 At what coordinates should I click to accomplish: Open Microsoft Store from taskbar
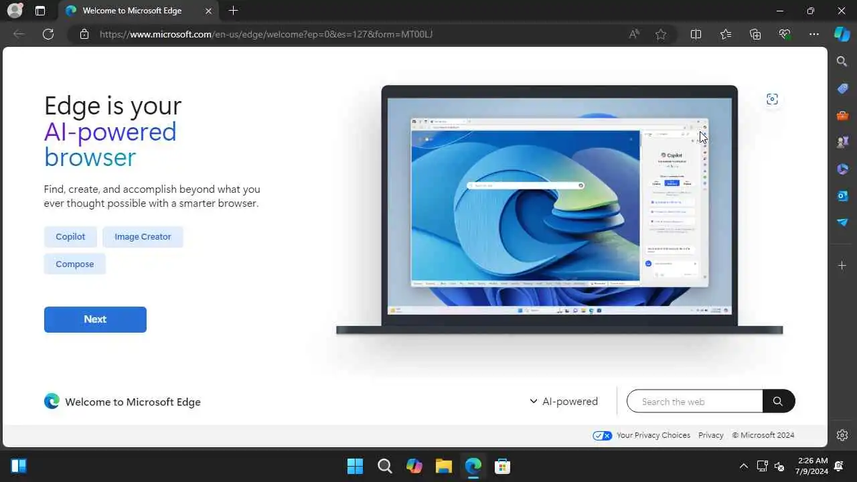(x=502, y=466)
